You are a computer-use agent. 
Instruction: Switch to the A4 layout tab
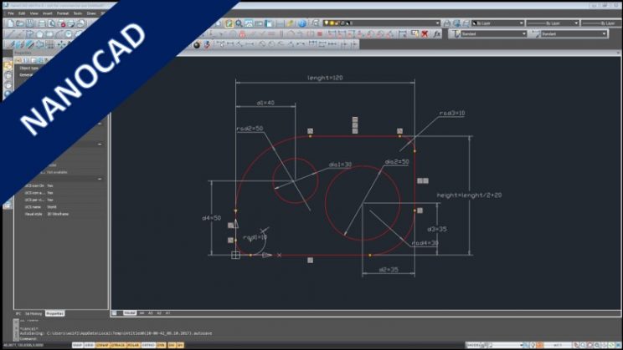coord(142,312)
